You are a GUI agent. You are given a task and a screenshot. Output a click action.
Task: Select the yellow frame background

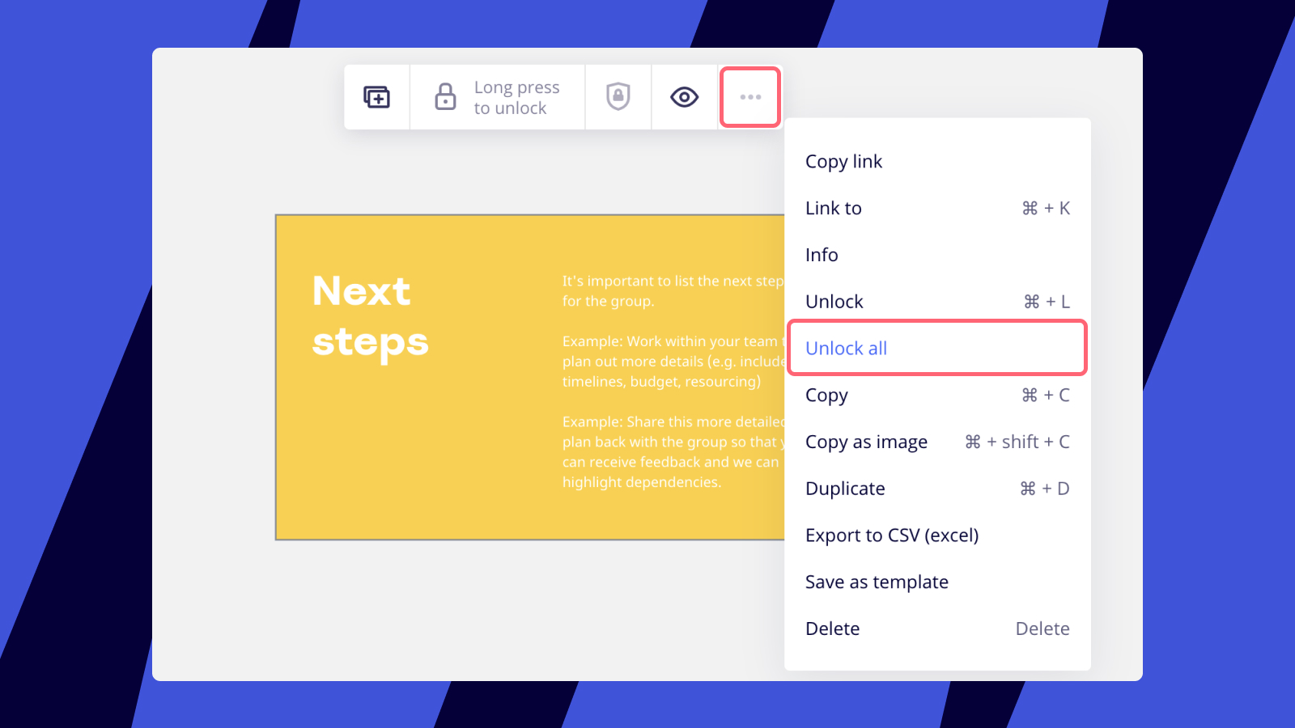point(421,469)
